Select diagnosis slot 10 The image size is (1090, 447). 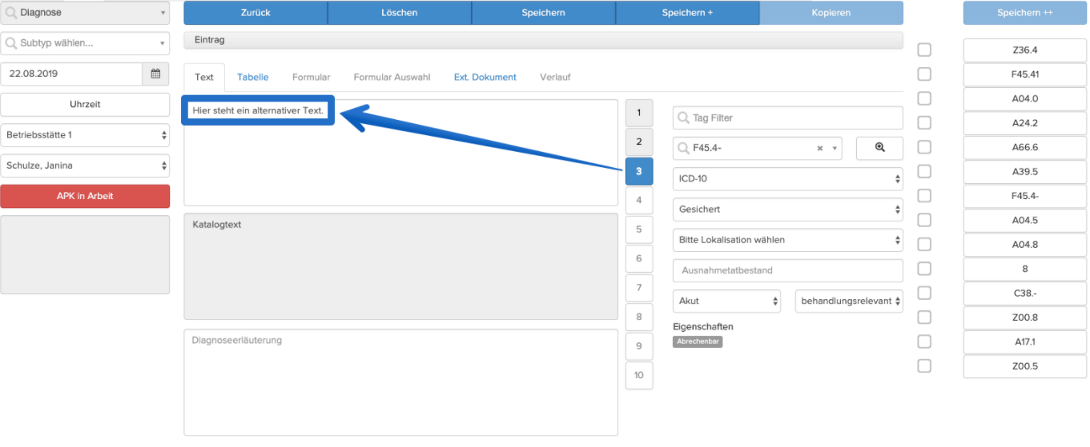click(x=639, y=376)
